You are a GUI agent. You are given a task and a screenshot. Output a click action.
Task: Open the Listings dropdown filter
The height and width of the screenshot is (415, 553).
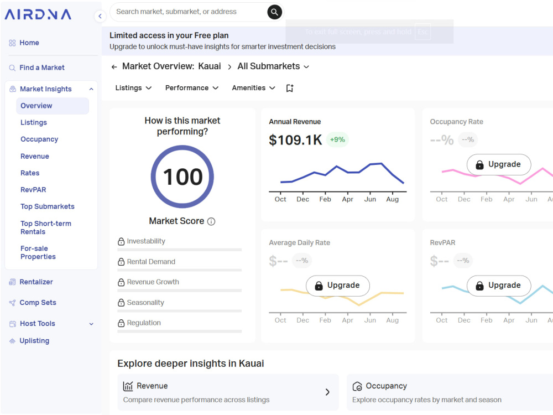pos(133,88)
